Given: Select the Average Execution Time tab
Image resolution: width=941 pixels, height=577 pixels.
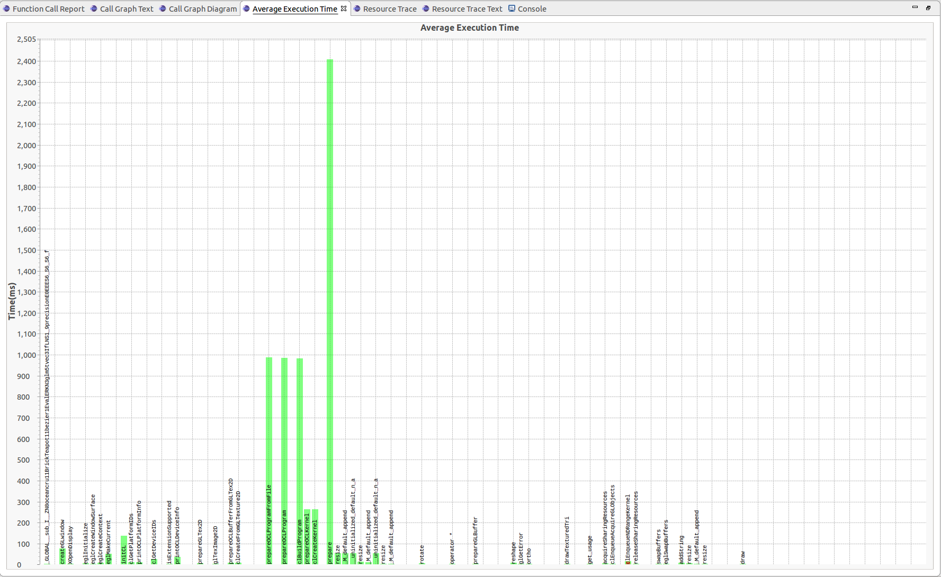Looking at the screenshot, I should point(294,9).
